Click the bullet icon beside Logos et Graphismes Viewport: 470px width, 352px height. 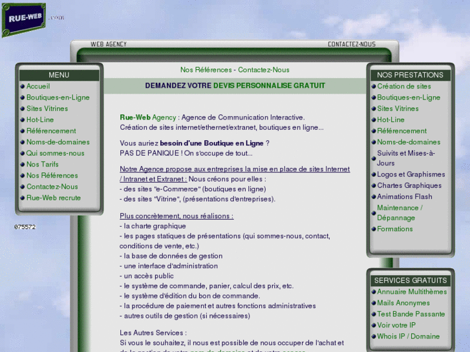tap(374, 174)
